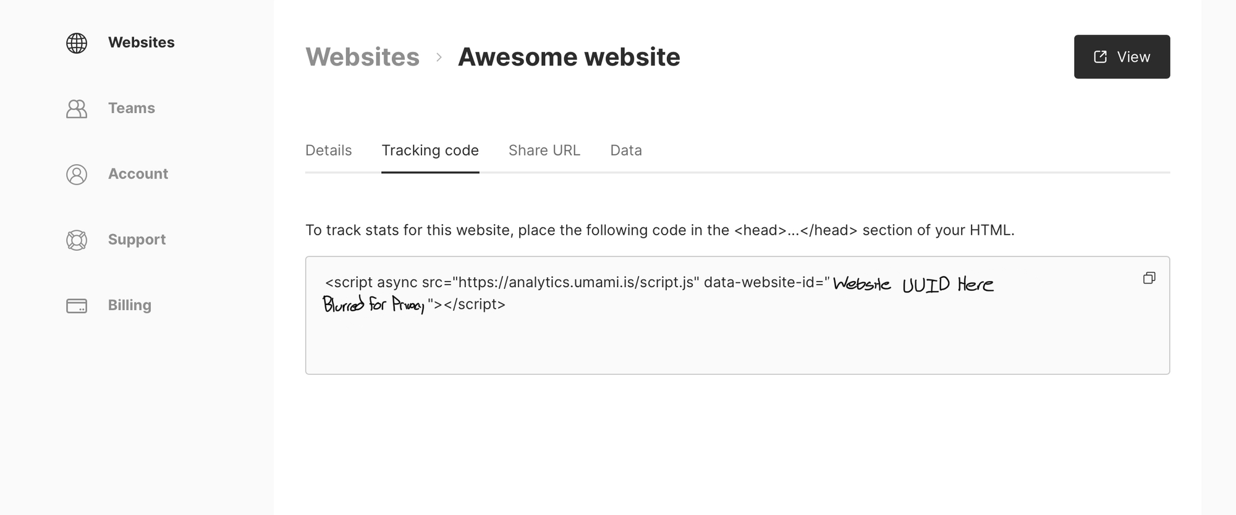Click the Billing entry in the sidebar
This screenshot has height=515, width=1236.
click(x=129, y=305)
